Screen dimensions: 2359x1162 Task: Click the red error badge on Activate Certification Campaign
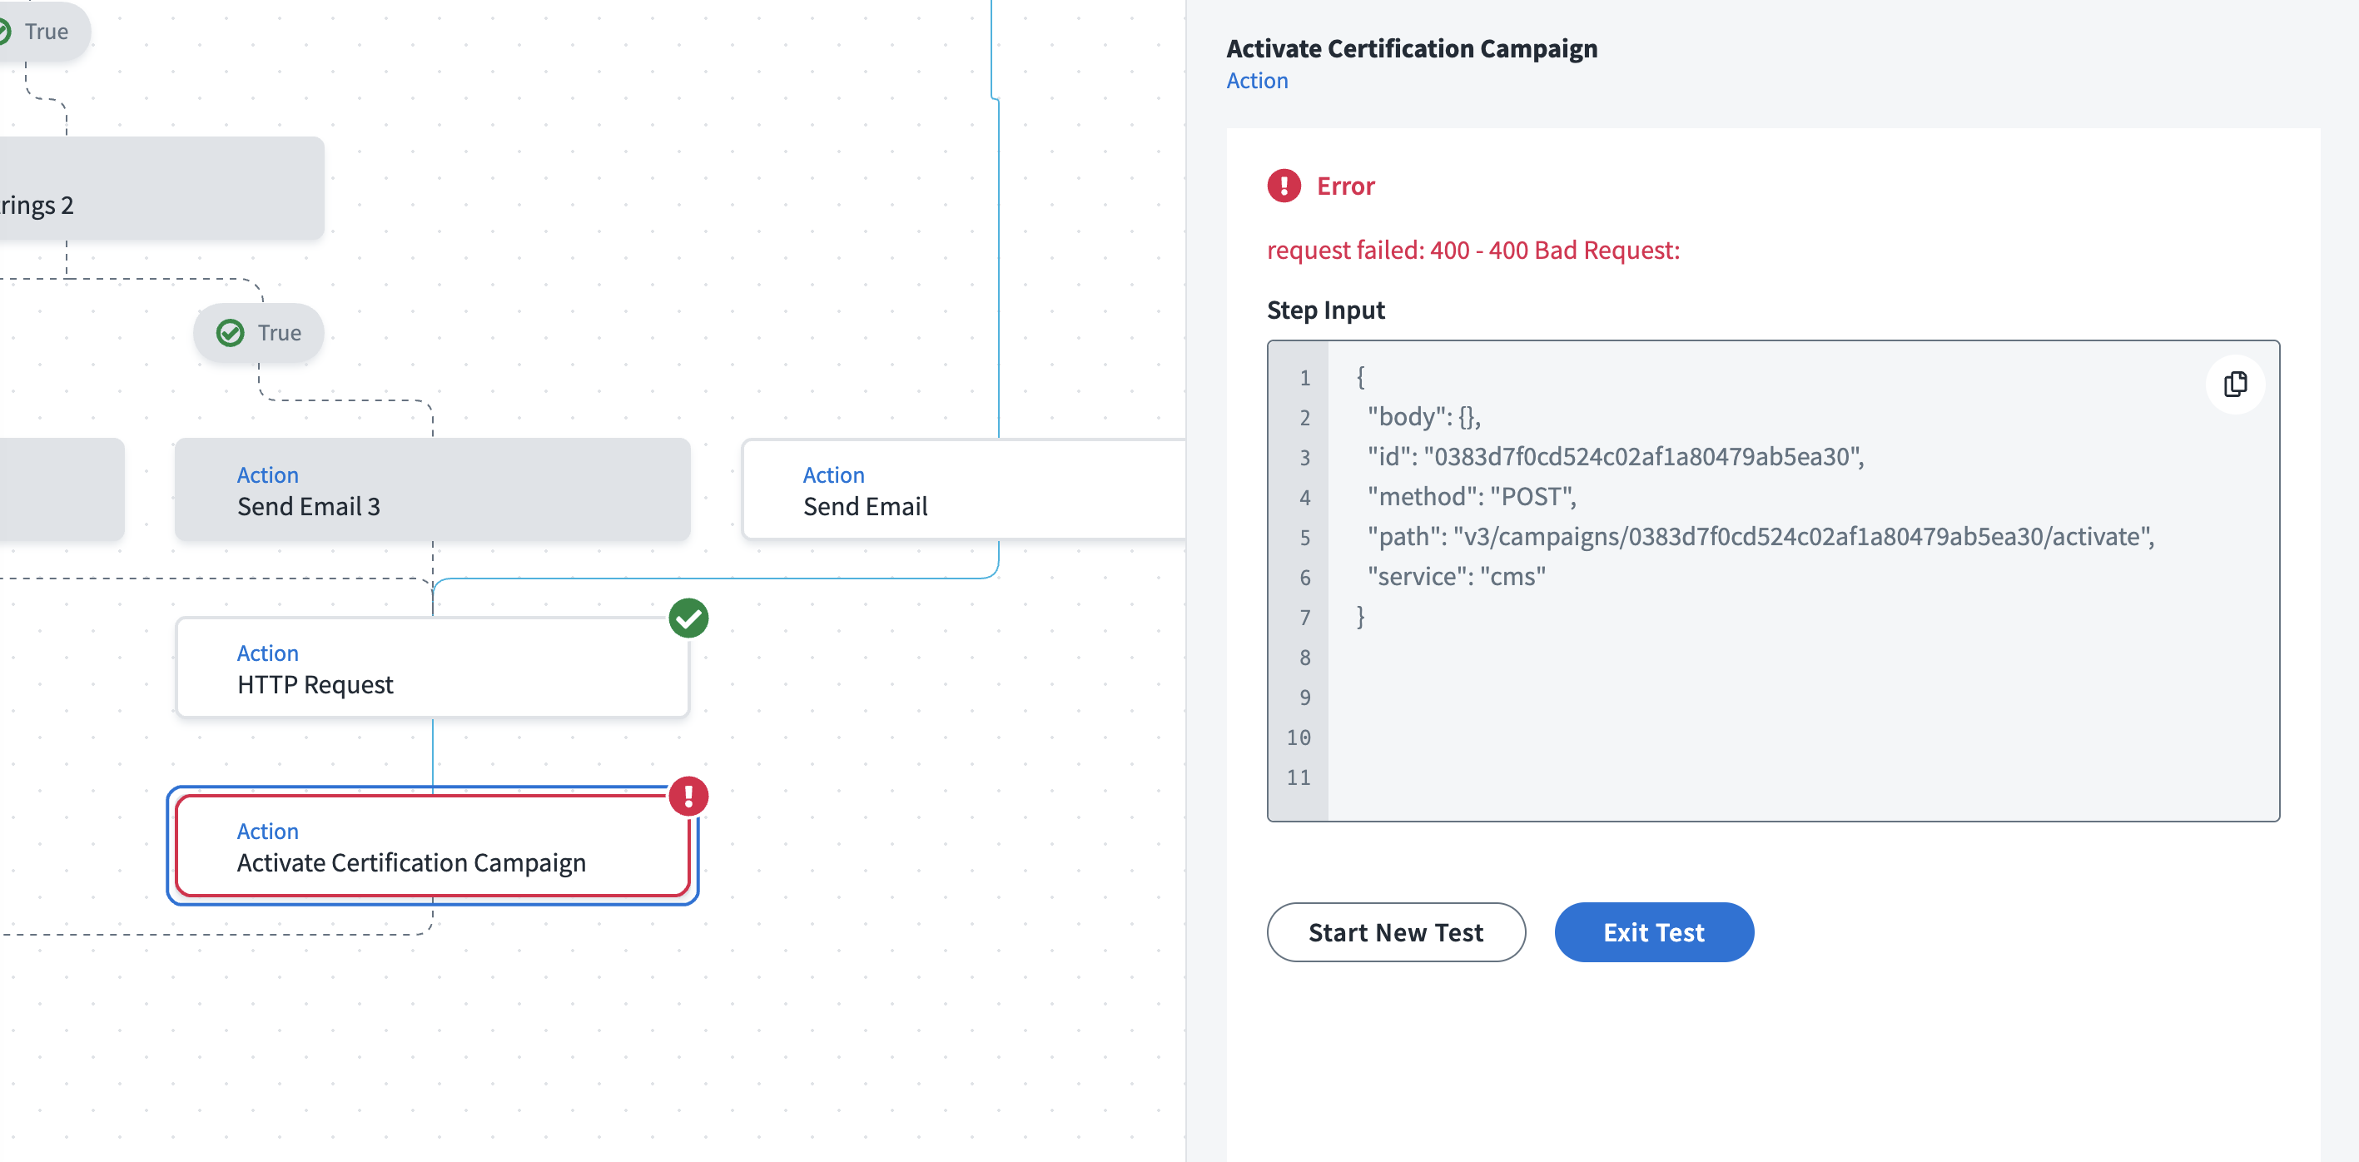click(x=688, y=796)
